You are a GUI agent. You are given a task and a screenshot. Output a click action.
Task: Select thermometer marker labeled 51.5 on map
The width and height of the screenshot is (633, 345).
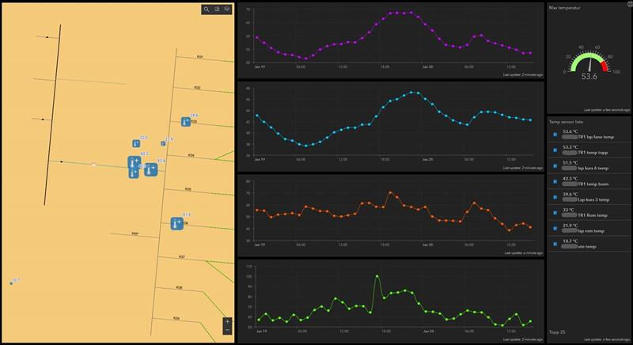pyautogui.click(x=176, y=224)
